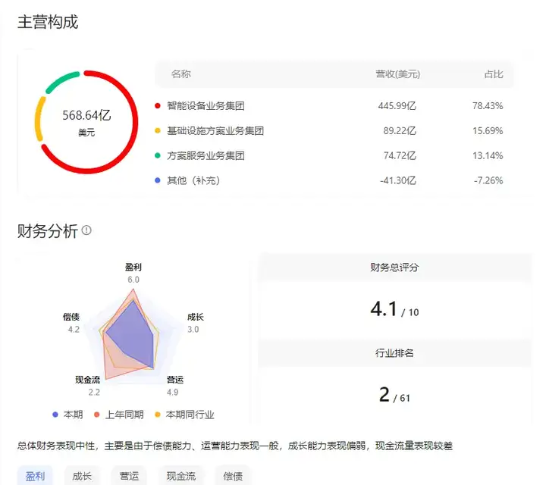Click the 主营构成 section heading
Screen dimensions: 546x485
click(48, 22)
